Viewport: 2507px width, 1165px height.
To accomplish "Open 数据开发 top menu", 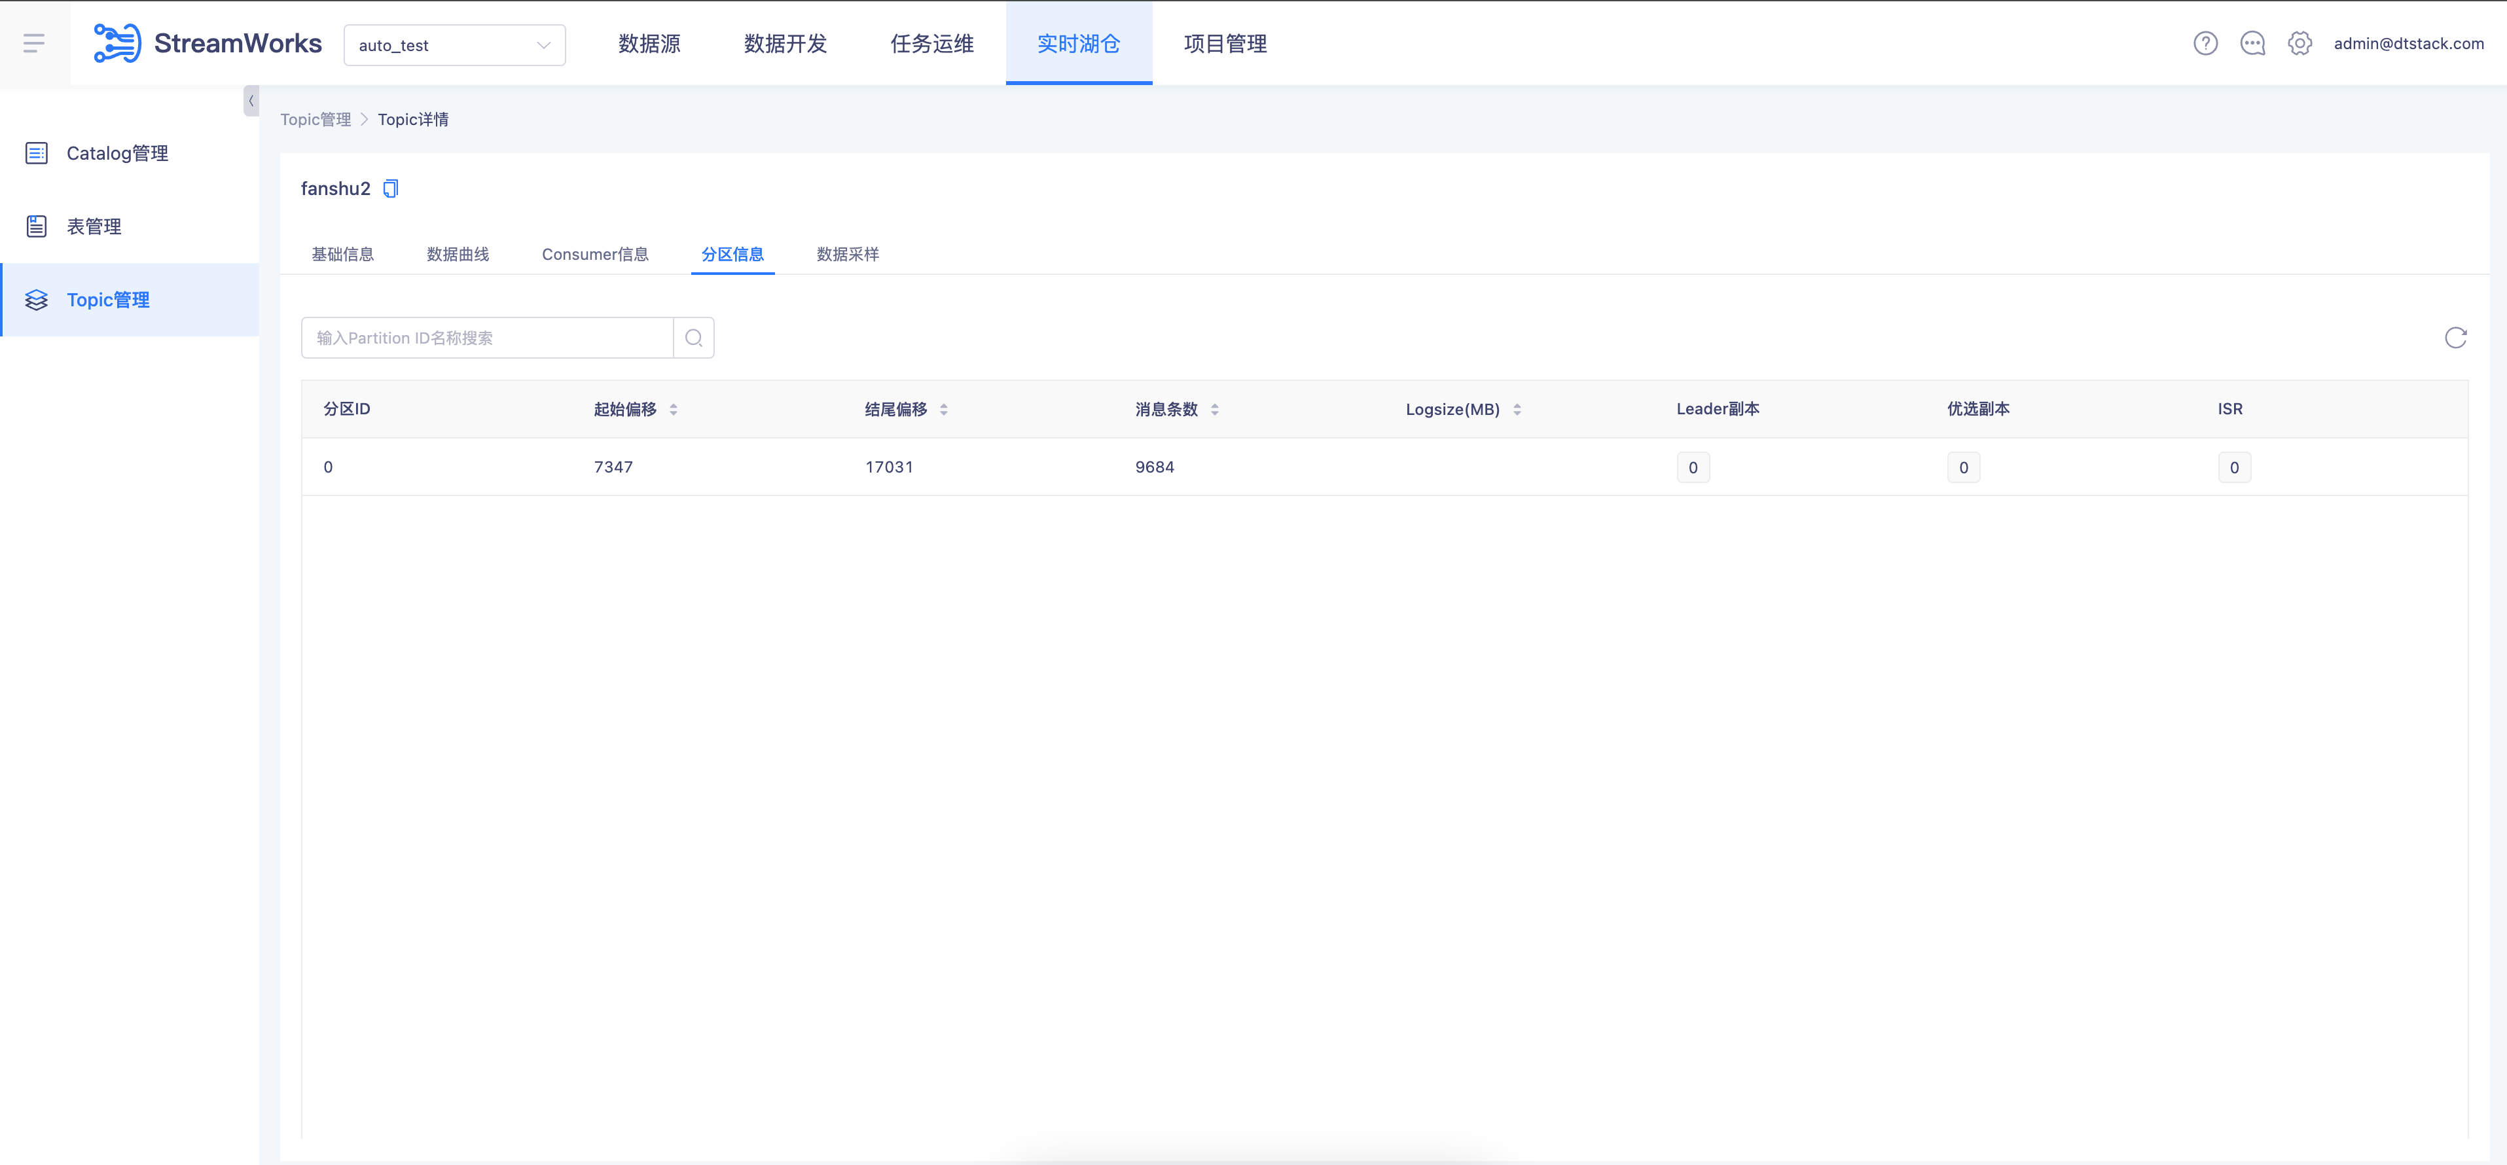I will pyautogui.click(x=785, y=44).
